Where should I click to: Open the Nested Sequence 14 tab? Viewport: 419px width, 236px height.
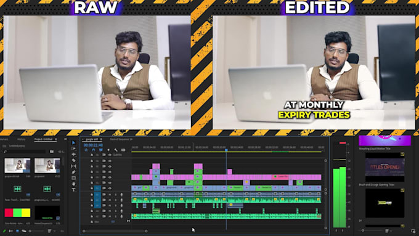(x=121, y=139)
